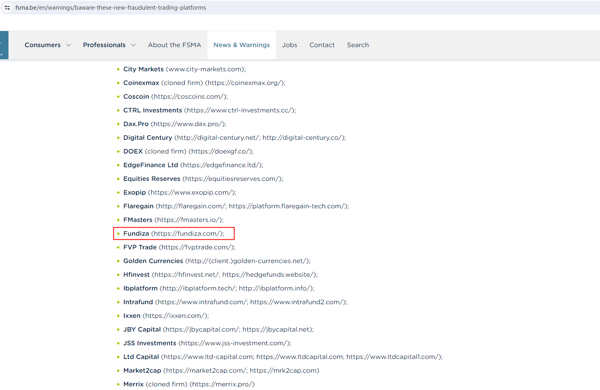Click the City Markets entry
The height and width of the screenshot is (390, 600).
pos(184,69)
